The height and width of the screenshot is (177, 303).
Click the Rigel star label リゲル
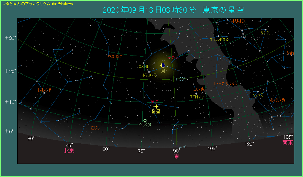265,33
